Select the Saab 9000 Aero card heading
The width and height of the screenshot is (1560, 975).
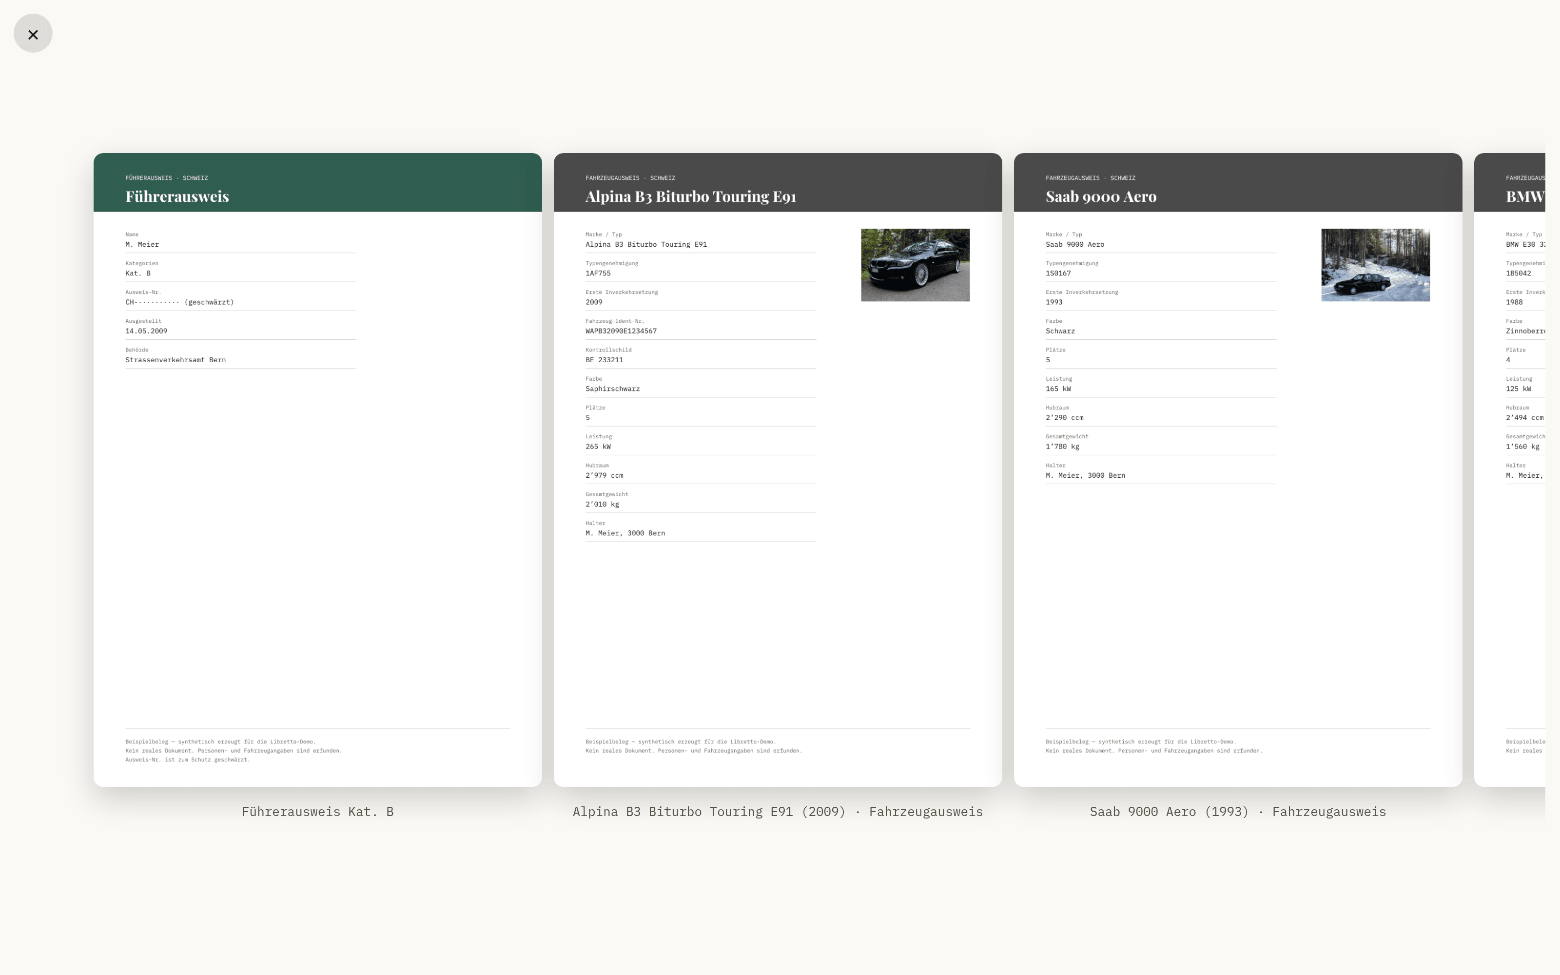click(1101, 196)
